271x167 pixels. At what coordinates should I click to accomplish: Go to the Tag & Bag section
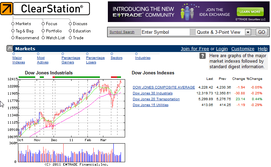click(x=24, y=31)
